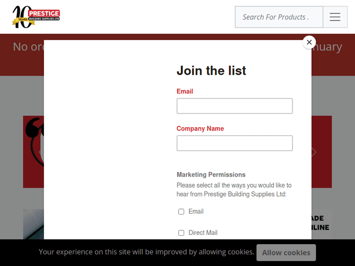Tick the Email marketing permission checkbox

[181, 212]
